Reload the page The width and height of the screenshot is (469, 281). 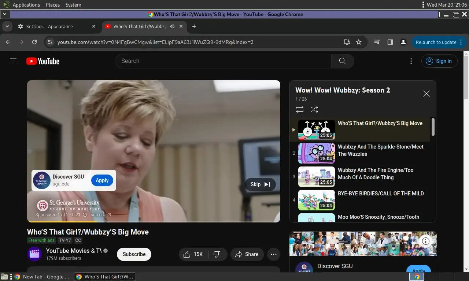click(34, 42)
